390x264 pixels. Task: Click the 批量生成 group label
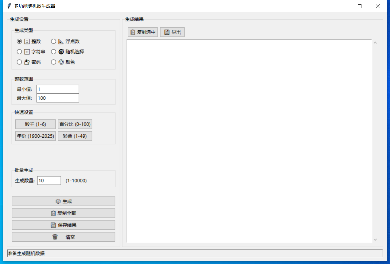tap(24, 170)
